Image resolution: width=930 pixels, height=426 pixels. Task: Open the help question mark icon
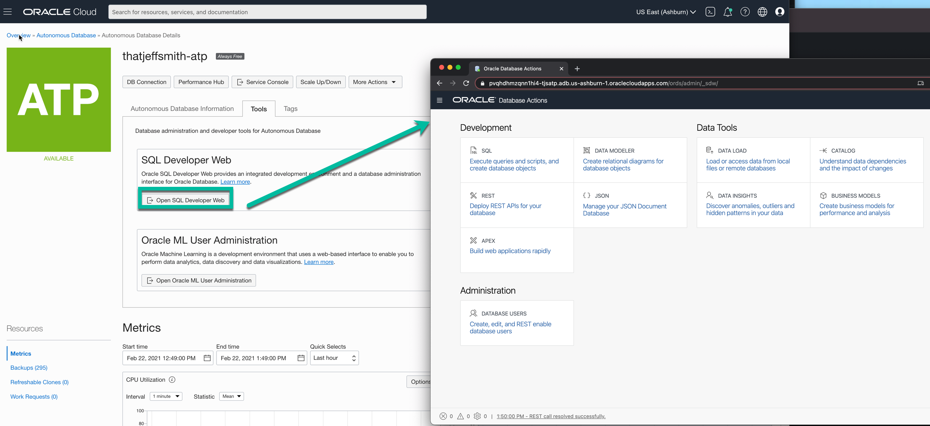coord(745,12)
